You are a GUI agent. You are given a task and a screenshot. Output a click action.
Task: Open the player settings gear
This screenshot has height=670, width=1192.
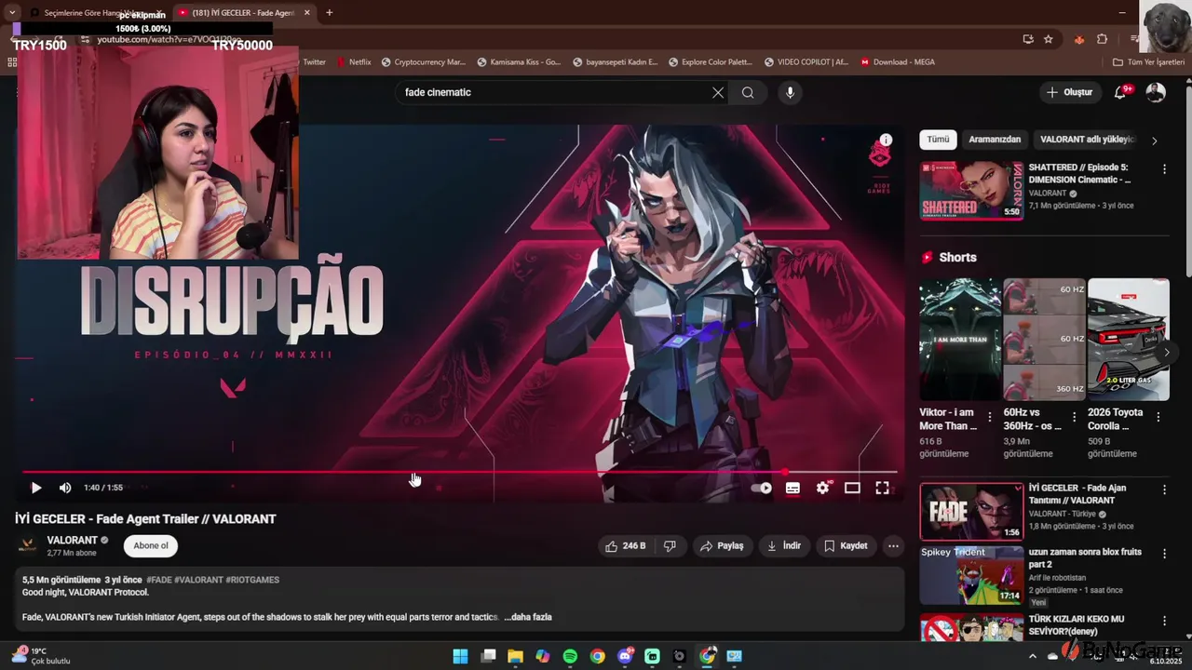coord(822,488)
